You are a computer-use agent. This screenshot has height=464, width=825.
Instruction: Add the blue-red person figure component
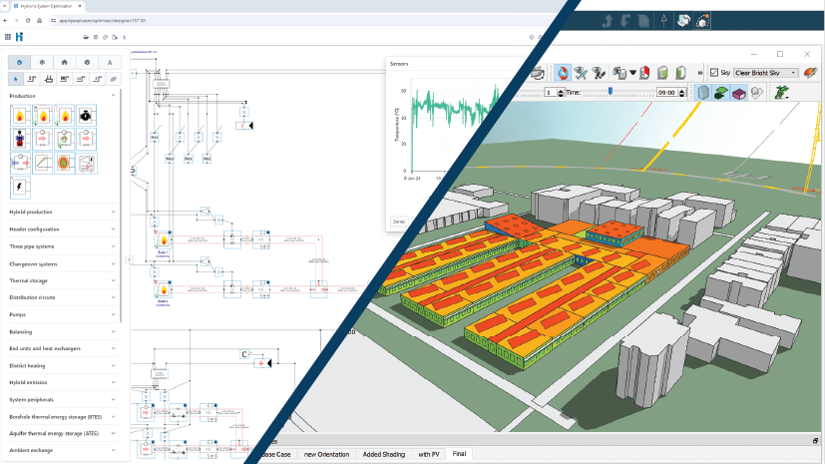click(20, 139)
